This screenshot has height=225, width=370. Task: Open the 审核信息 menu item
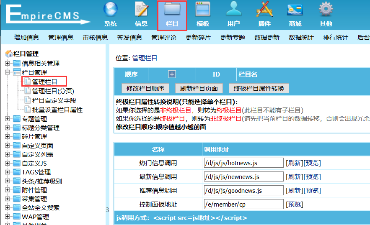coord(95,38)
